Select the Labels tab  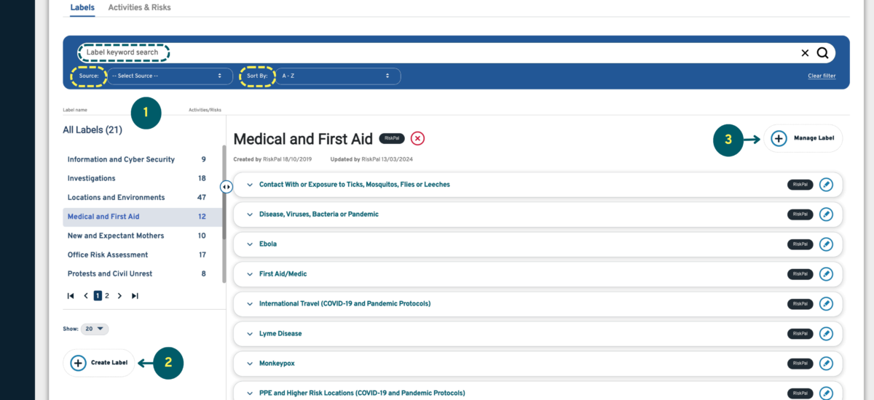[82, 7]
